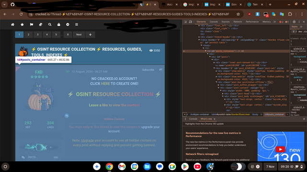Open a new browser tab

pyautogui.click(x=270, y=4)
